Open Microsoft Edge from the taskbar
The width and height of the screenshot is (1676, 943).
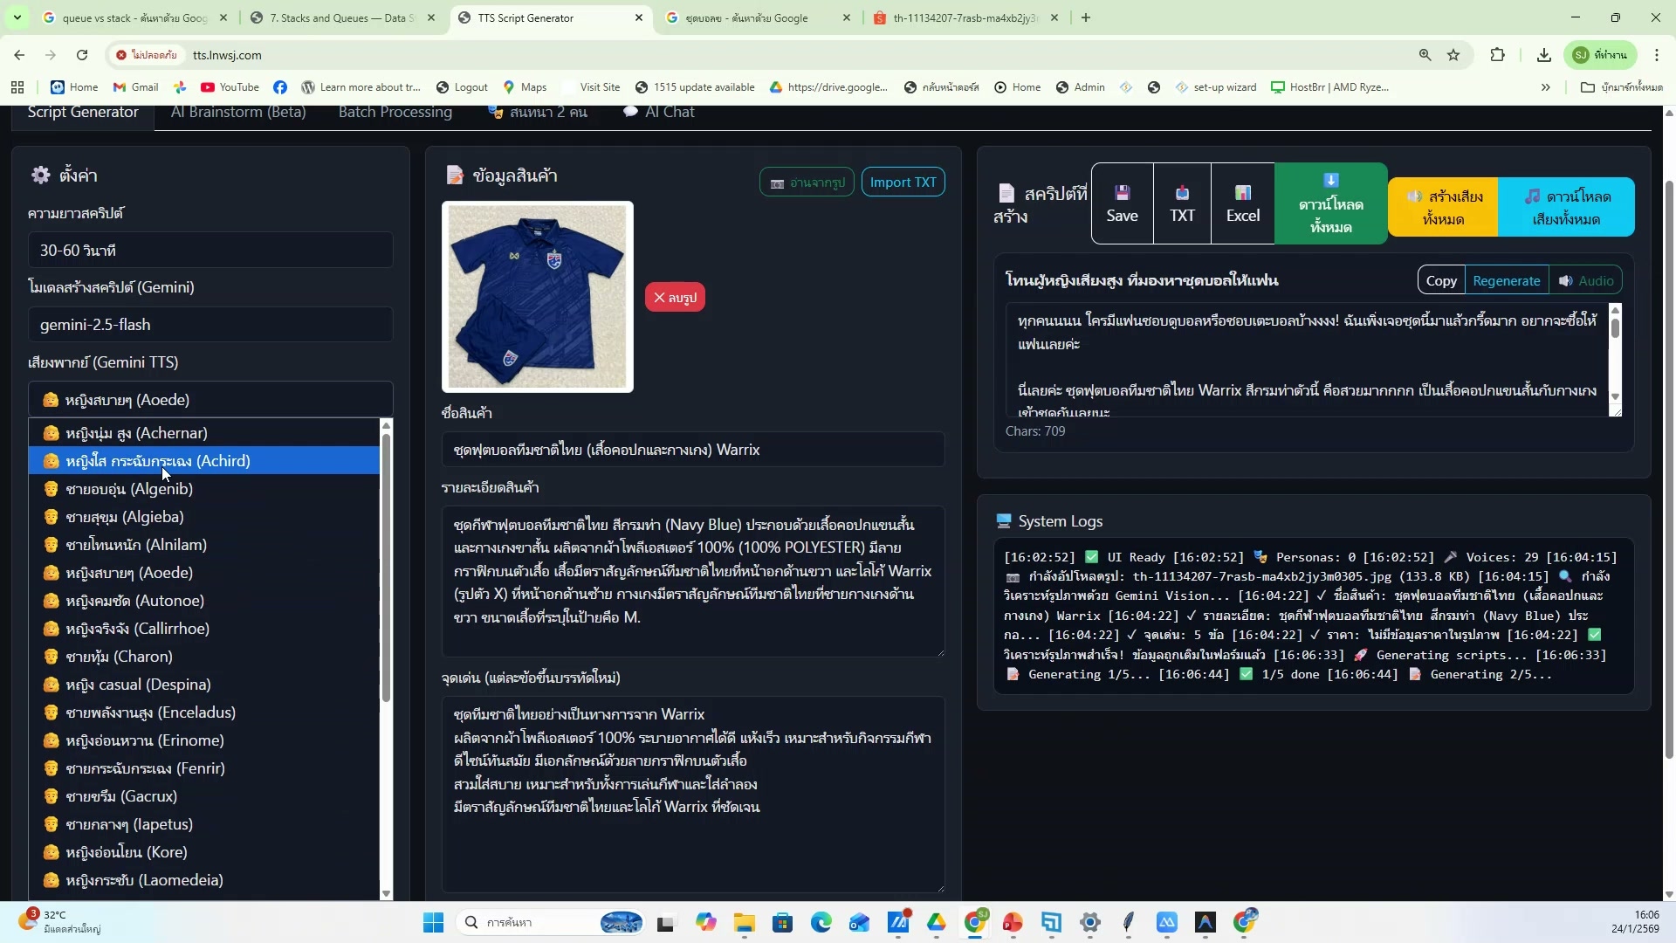(821, 922)
